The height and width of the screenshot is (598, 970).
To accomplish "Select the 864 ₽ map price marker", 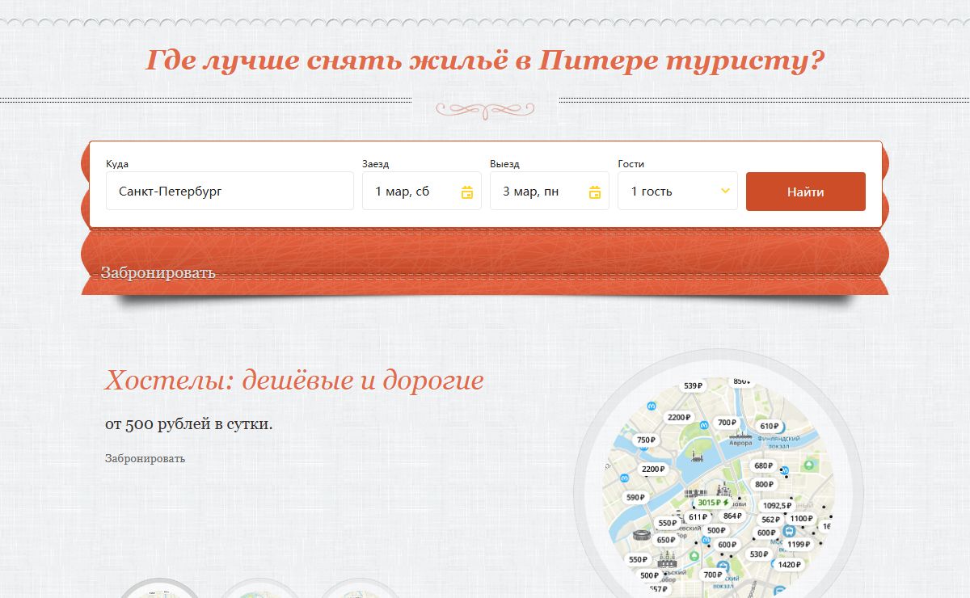I will pyautogui.click(x=732, y=516).
